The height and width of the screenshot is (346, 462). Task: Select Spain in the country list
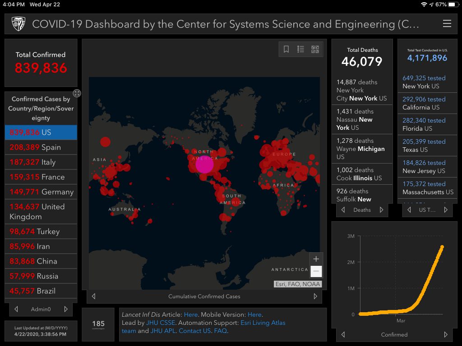(41, 147)
